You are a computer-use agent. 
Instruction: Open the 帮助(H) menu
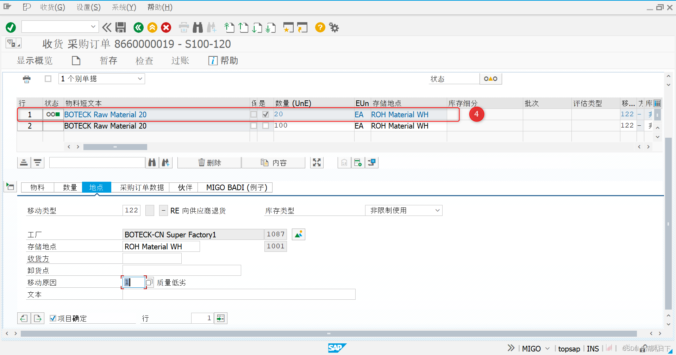(160, 7)
